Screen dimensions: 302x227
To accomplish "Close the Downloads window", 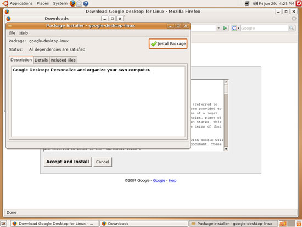I will coord(120,19).
